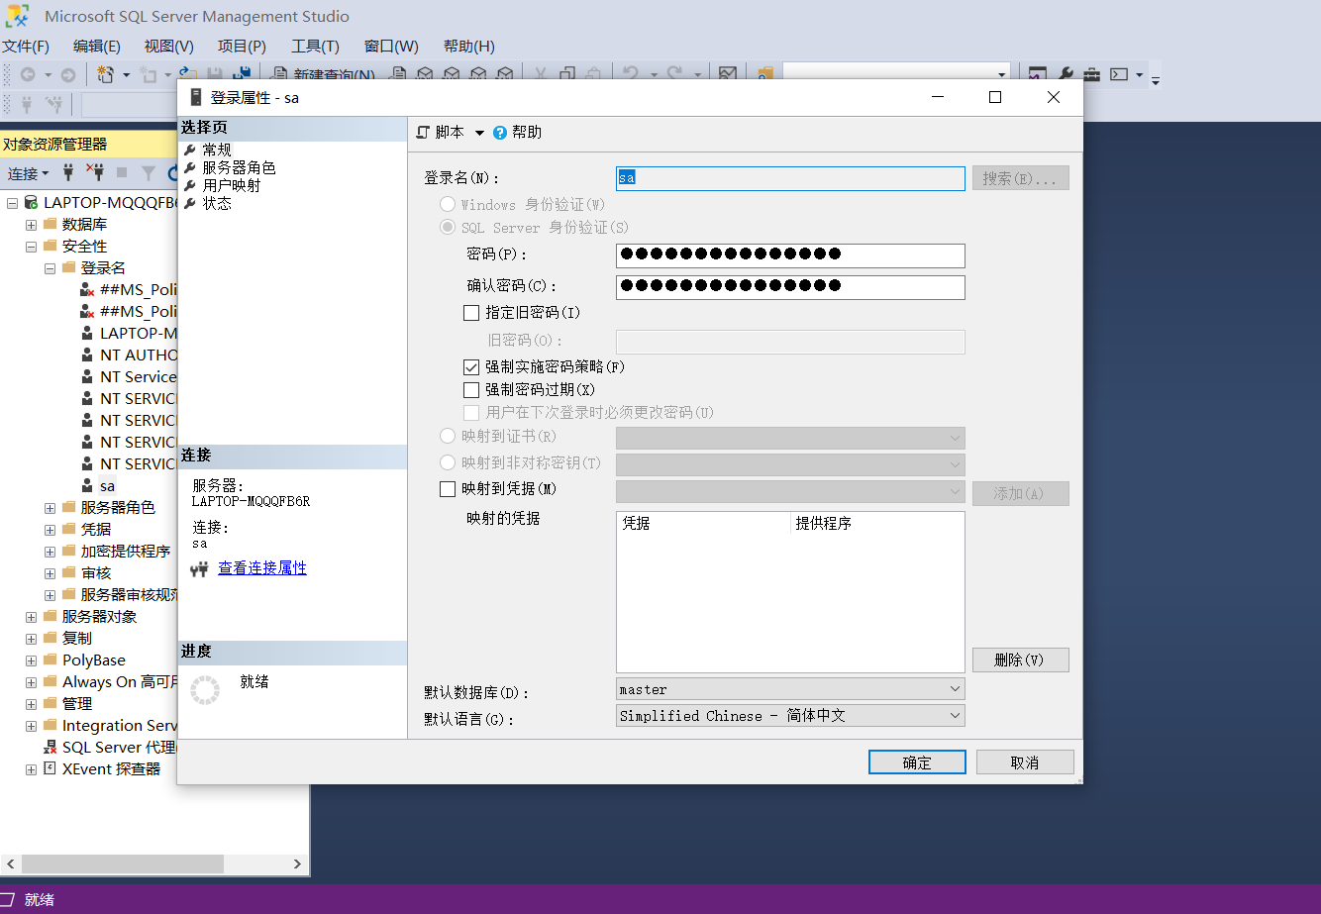Click the XEvent 探查器 icon
1321x914 pixels.
coord(50,768)
